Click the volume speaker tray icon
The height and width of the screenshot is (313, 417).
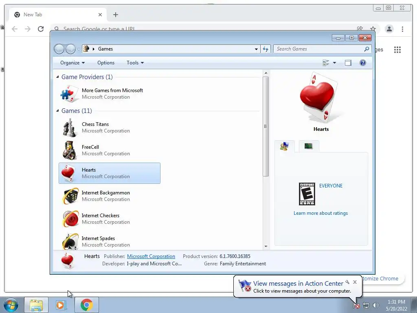375,306
